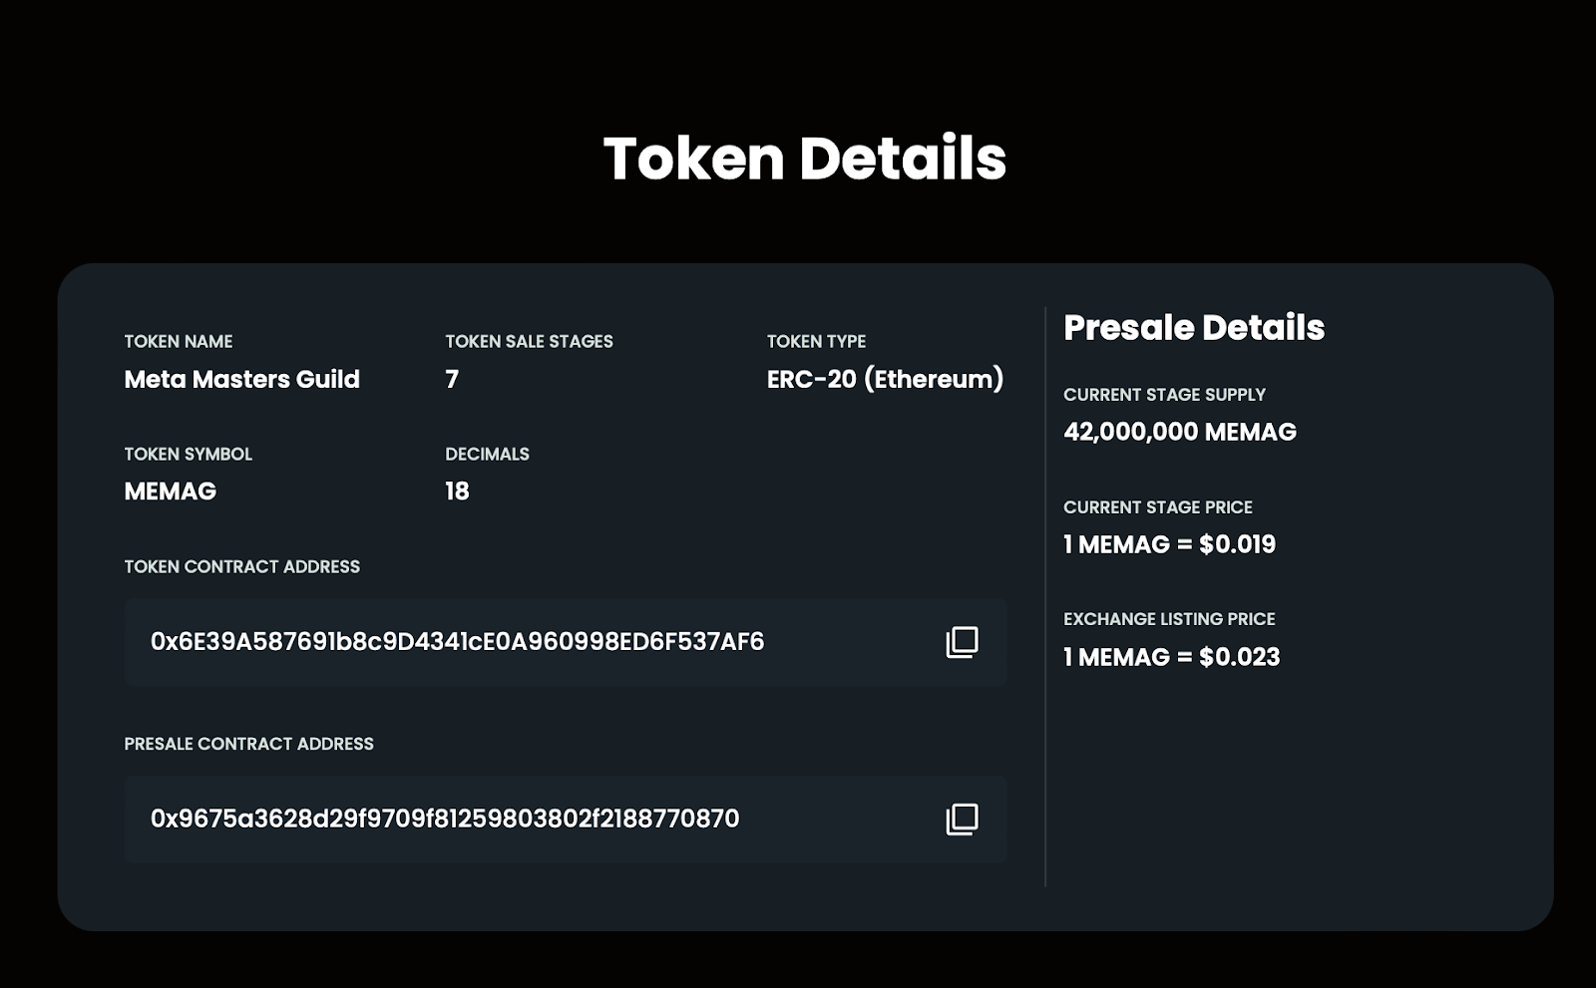The height and width of the screenshot is (988, 1596).
Task: Click the MEMAG token symbol value
Action: click(x=171, y=492)
